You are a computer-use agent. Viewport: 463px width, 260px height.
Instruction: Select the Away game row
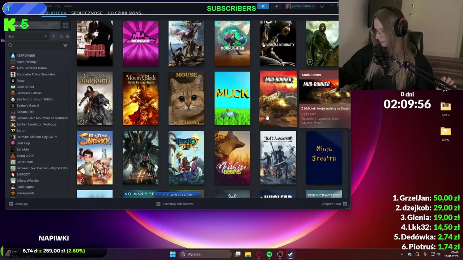click(x=20, y=81)
